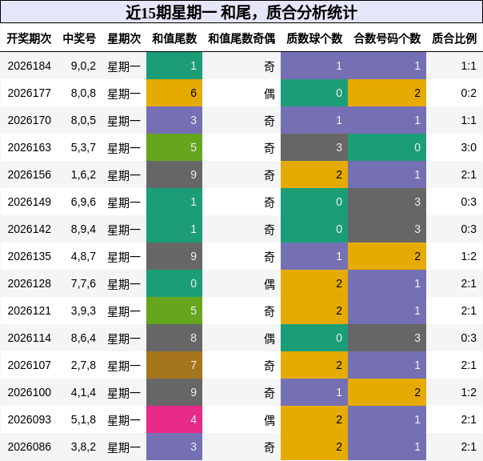Click pink sum-tail cell 4 in row 2026093
Image resolution: width=483 pixels, height=461 pixels.
tap(174, 419)
